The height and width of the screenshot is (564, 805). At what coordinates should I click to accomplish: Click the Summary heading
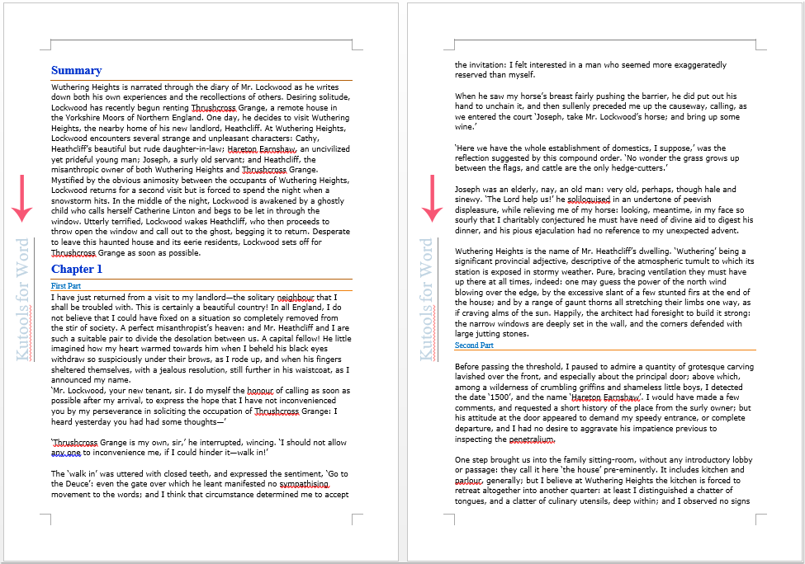(x=76, y=71)
